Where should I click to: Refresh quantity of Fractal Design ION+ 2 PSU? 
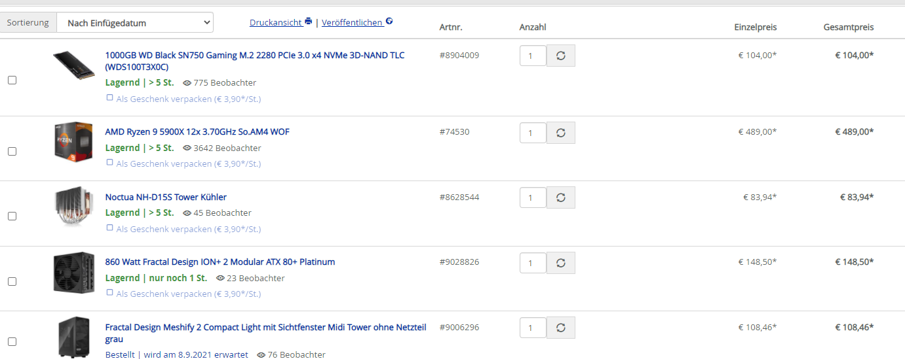point(560,262)
